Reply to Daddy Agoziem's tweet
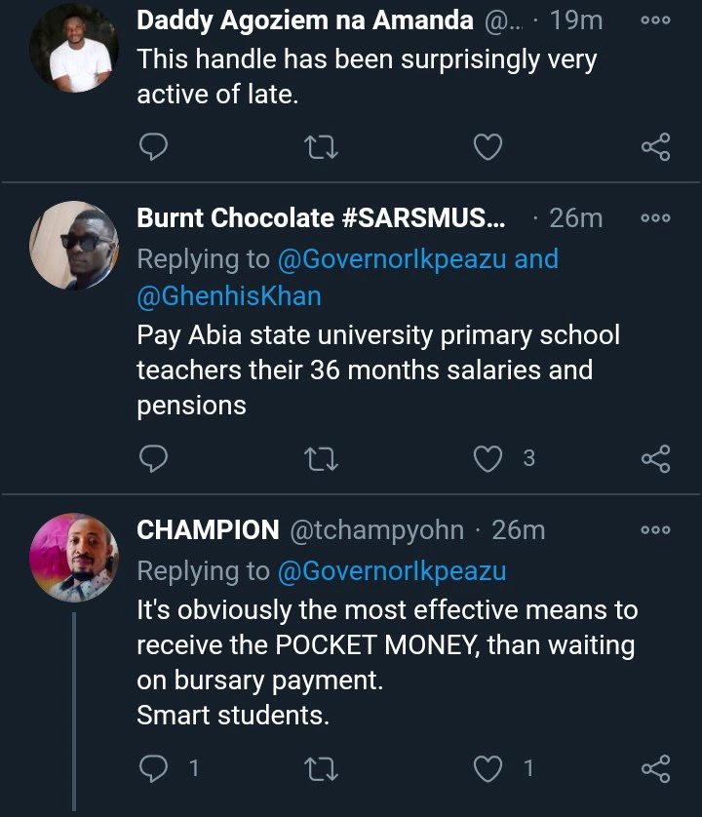The width and height of the screenshot is (702, 817). (x=154, y=147)
